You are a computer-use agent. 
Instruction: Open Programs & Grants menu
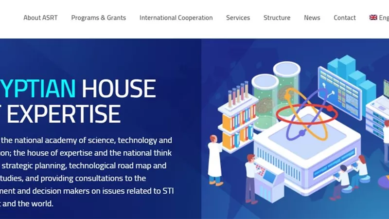[x=99, y=18]
